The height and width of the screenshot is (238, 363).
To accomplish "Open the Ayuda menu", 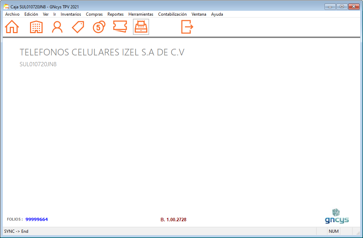I will pyautogui.click(x=217, y=14).
